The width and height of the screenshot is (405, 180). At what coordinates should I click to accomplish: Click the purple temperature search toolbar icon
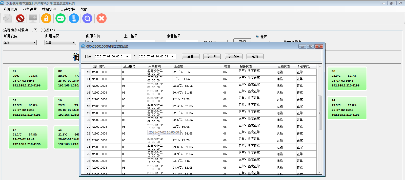(x=87, y=18)
